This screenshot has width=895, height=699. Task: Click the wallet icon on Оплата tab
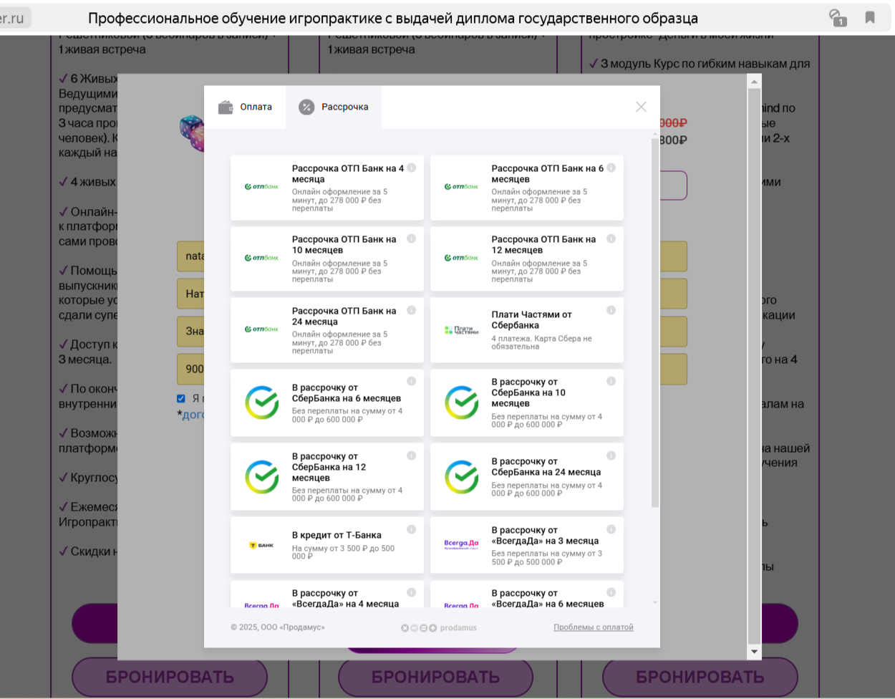226,107
